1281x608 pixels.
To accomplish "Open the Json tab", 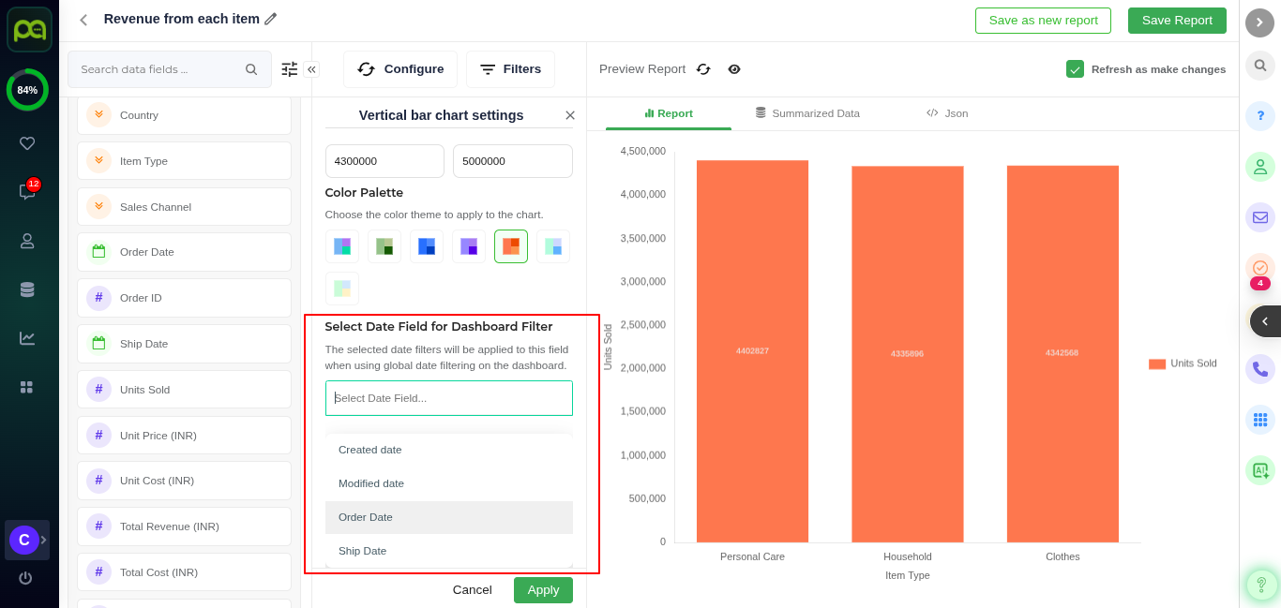I will pos(947,113).
